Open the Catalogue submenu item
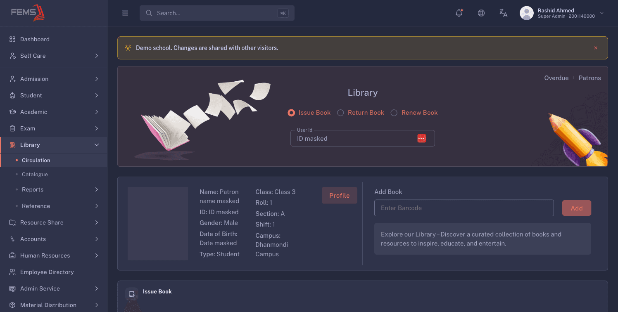The height and width of the screenshot is (312, 618). pyautogui.click(x=54, y=175)
